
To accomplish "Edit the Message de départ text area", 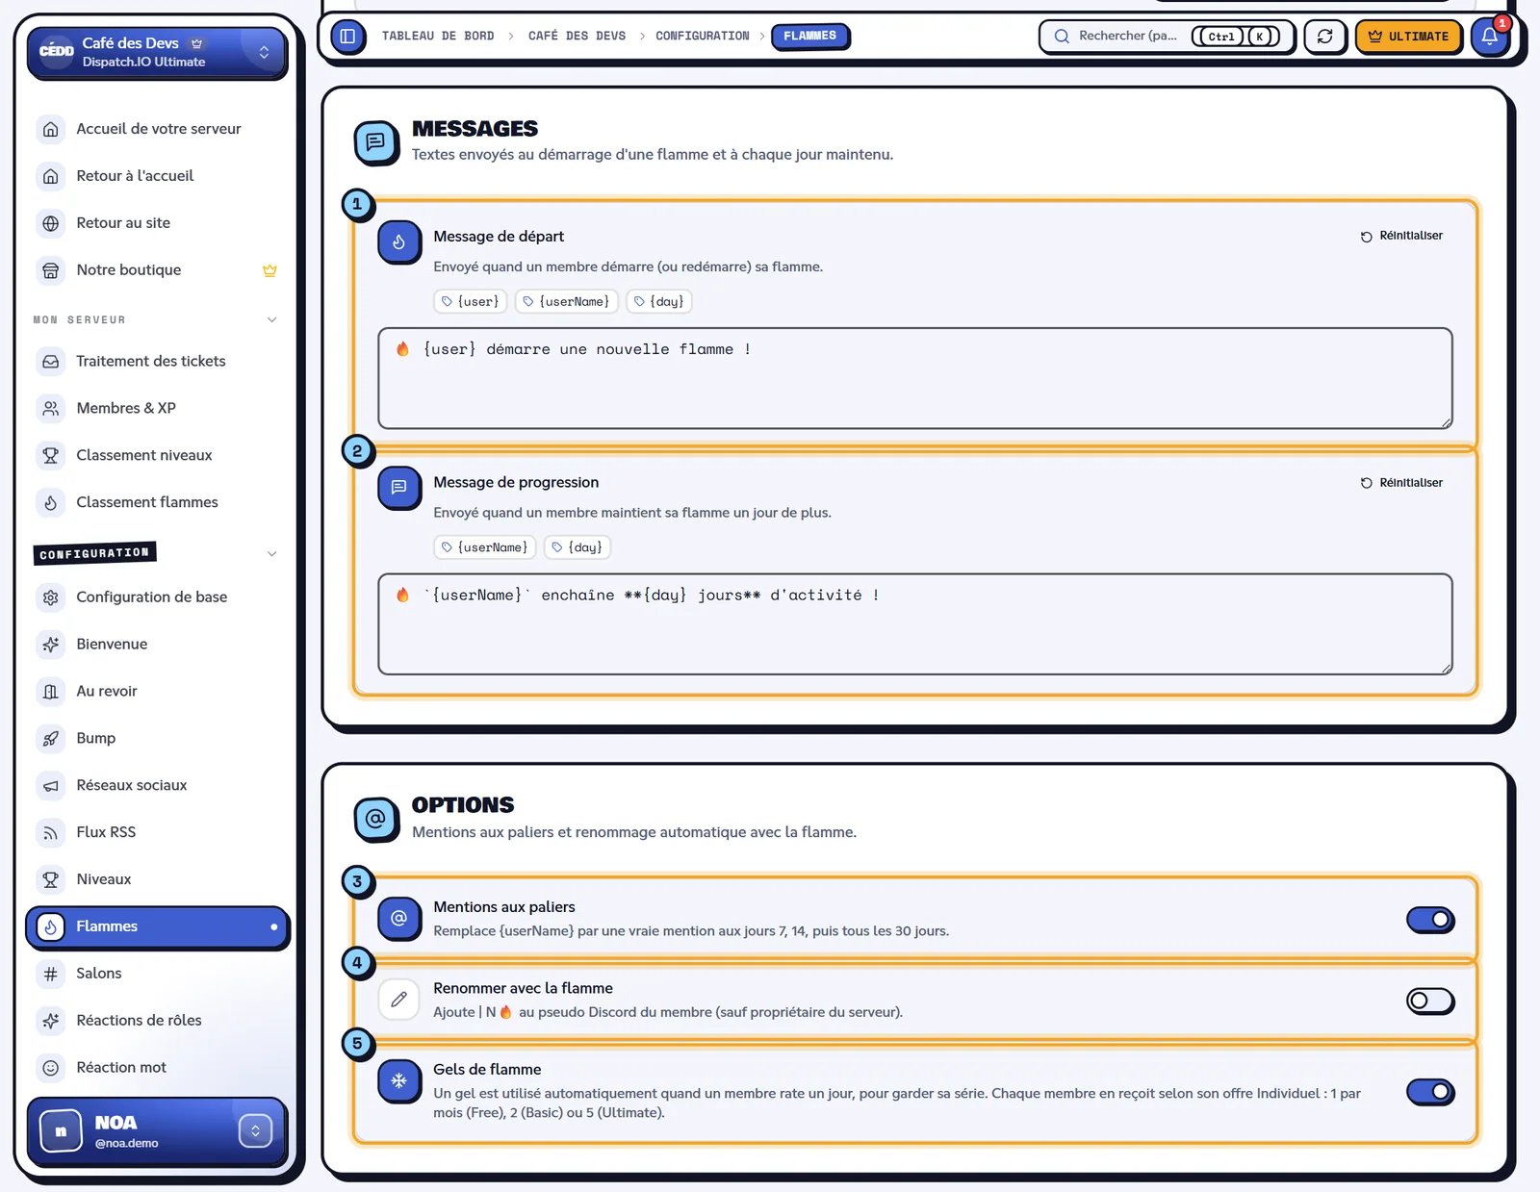I will (x=914, y=378).
